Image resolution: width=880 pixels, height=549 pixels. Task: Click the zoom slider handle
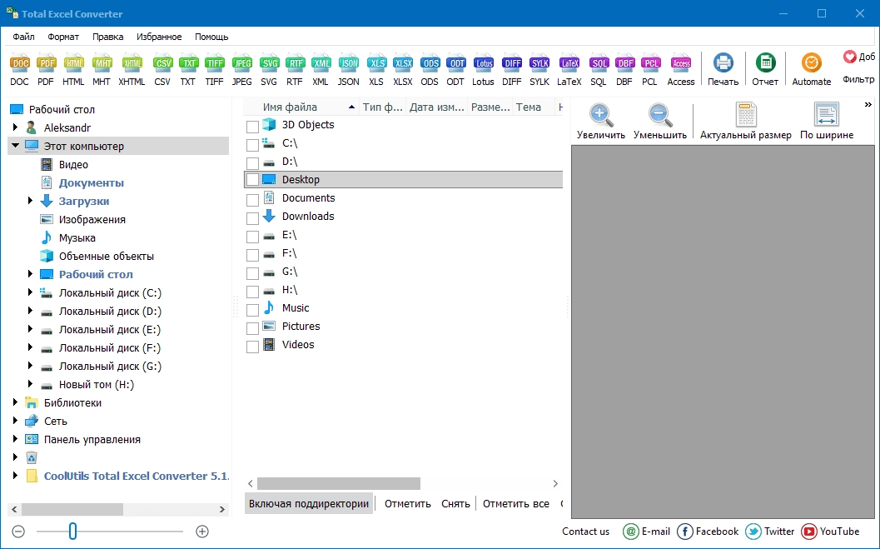tap(72, 531)
